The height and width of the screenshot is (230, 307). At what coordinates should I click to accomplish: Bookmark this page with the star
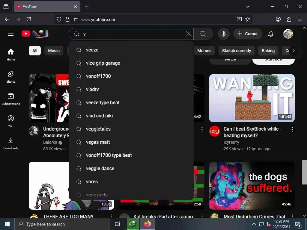click(x=248, y=19)
